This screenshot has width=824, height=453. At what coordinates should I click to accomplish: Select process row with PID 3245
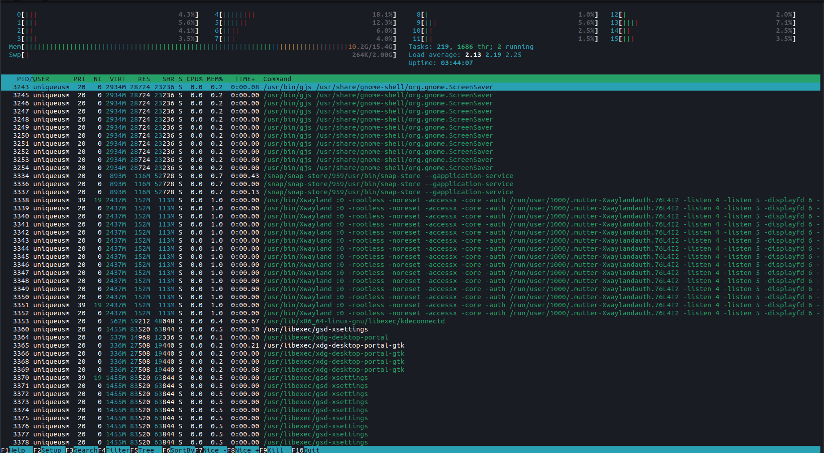coord(410,95)
